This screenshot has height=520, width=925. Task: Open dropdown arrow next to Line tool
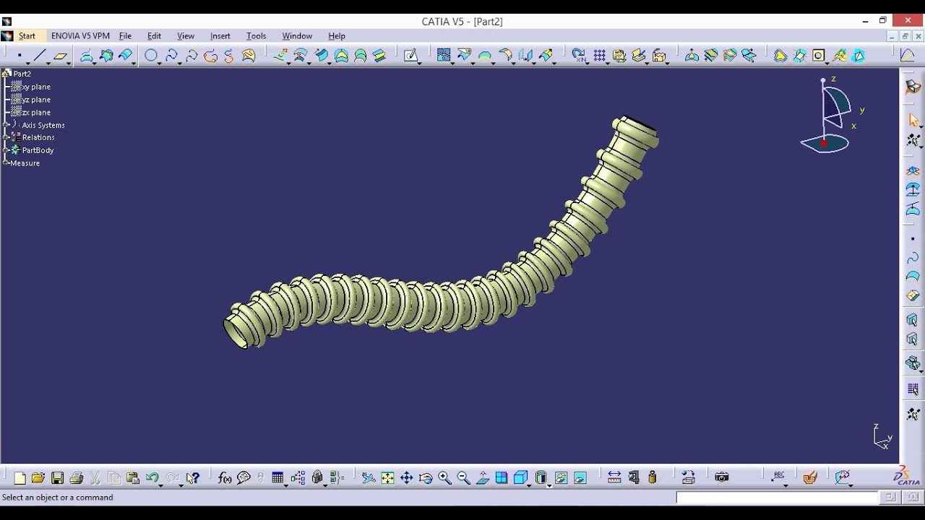[x=50, y=62]
